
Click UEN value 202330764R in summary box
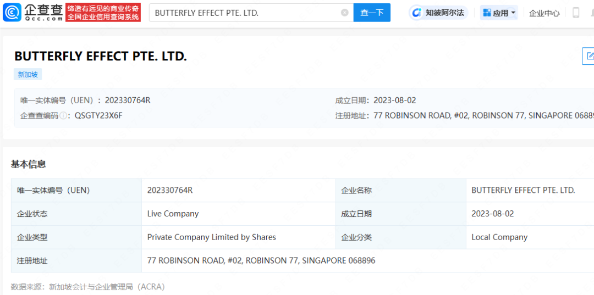pos(128,100)
